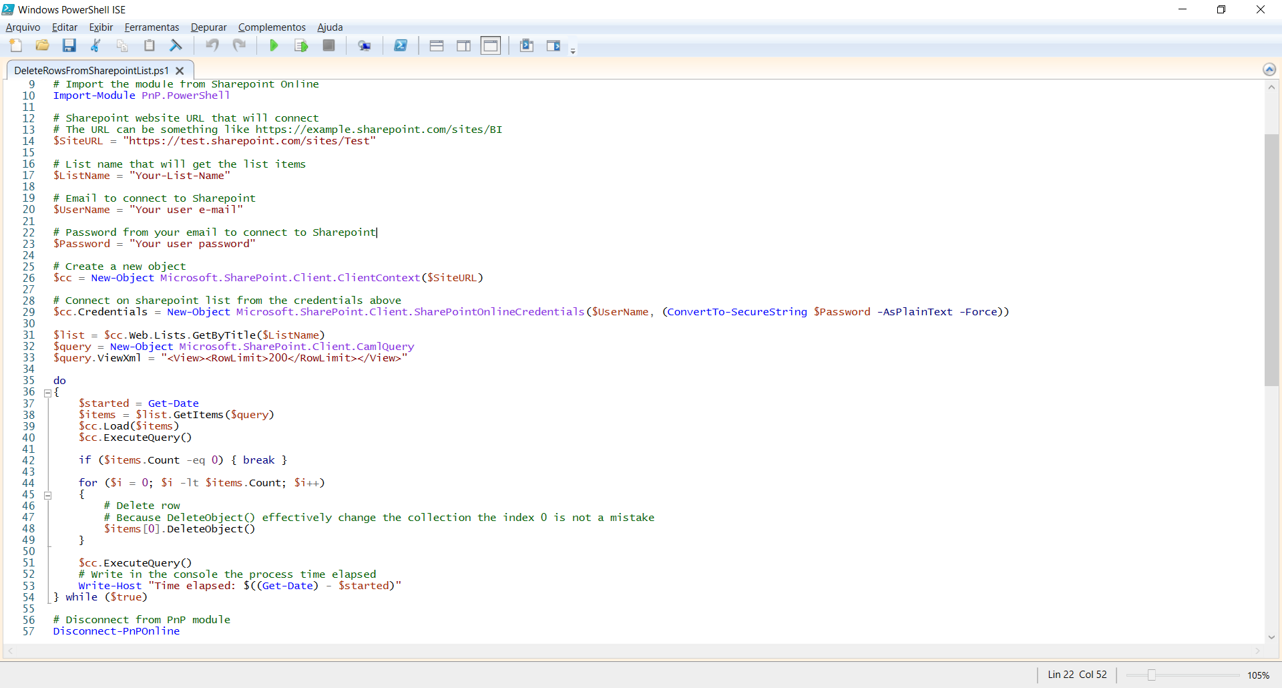Collapse the do block at line 36
The width and height of the screenshot is (1282, 688).
[x=47, y=393]
